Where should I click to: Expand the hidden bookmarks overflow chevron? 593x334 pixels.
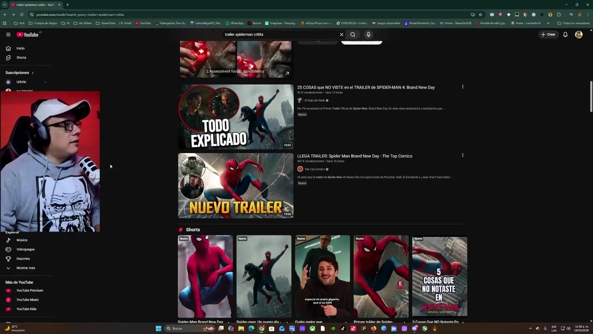point(548,23)
